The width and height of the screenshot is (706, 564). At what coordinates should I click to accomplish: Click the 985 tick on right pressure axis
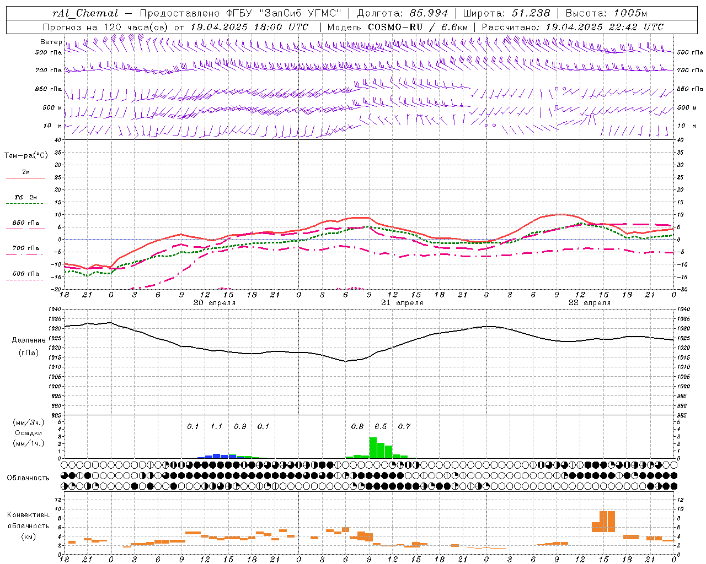coord(683,415)
